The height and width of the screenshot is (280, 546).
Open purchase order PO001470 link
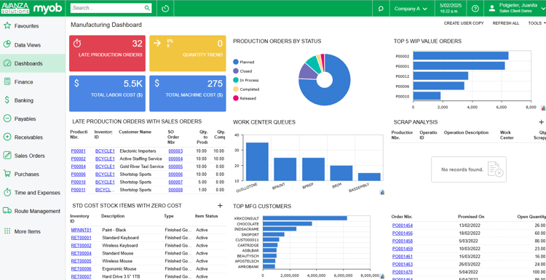(403, 272)
